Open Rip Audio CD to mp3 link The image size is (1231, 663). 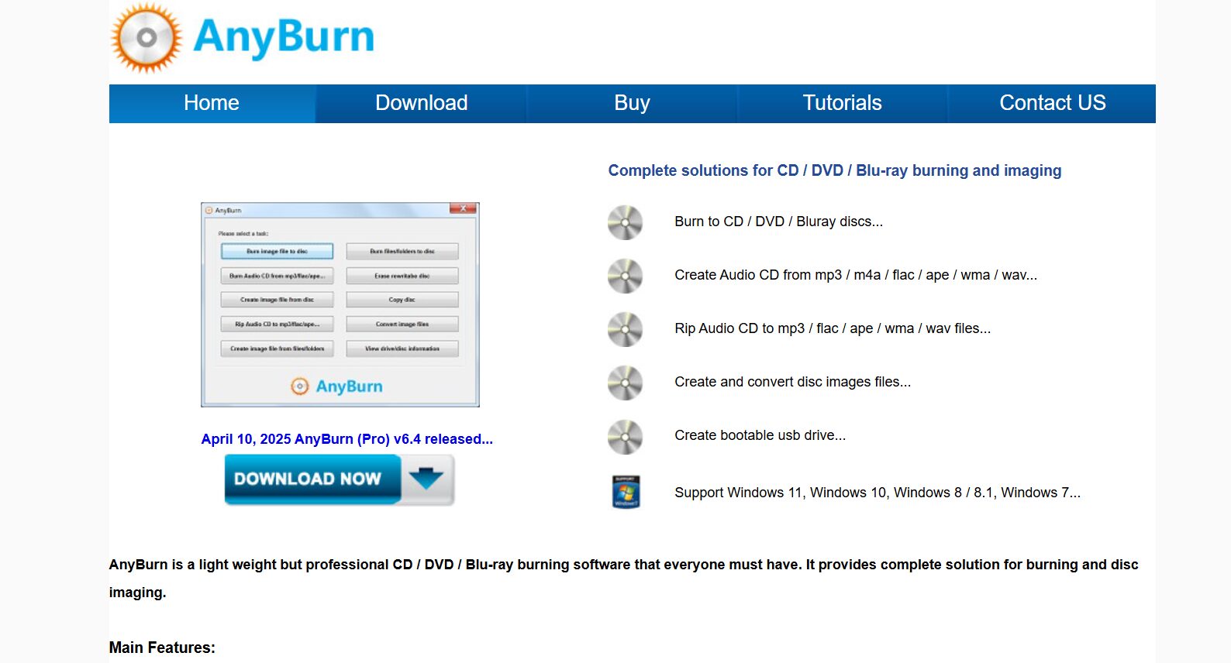pos(833,328)
